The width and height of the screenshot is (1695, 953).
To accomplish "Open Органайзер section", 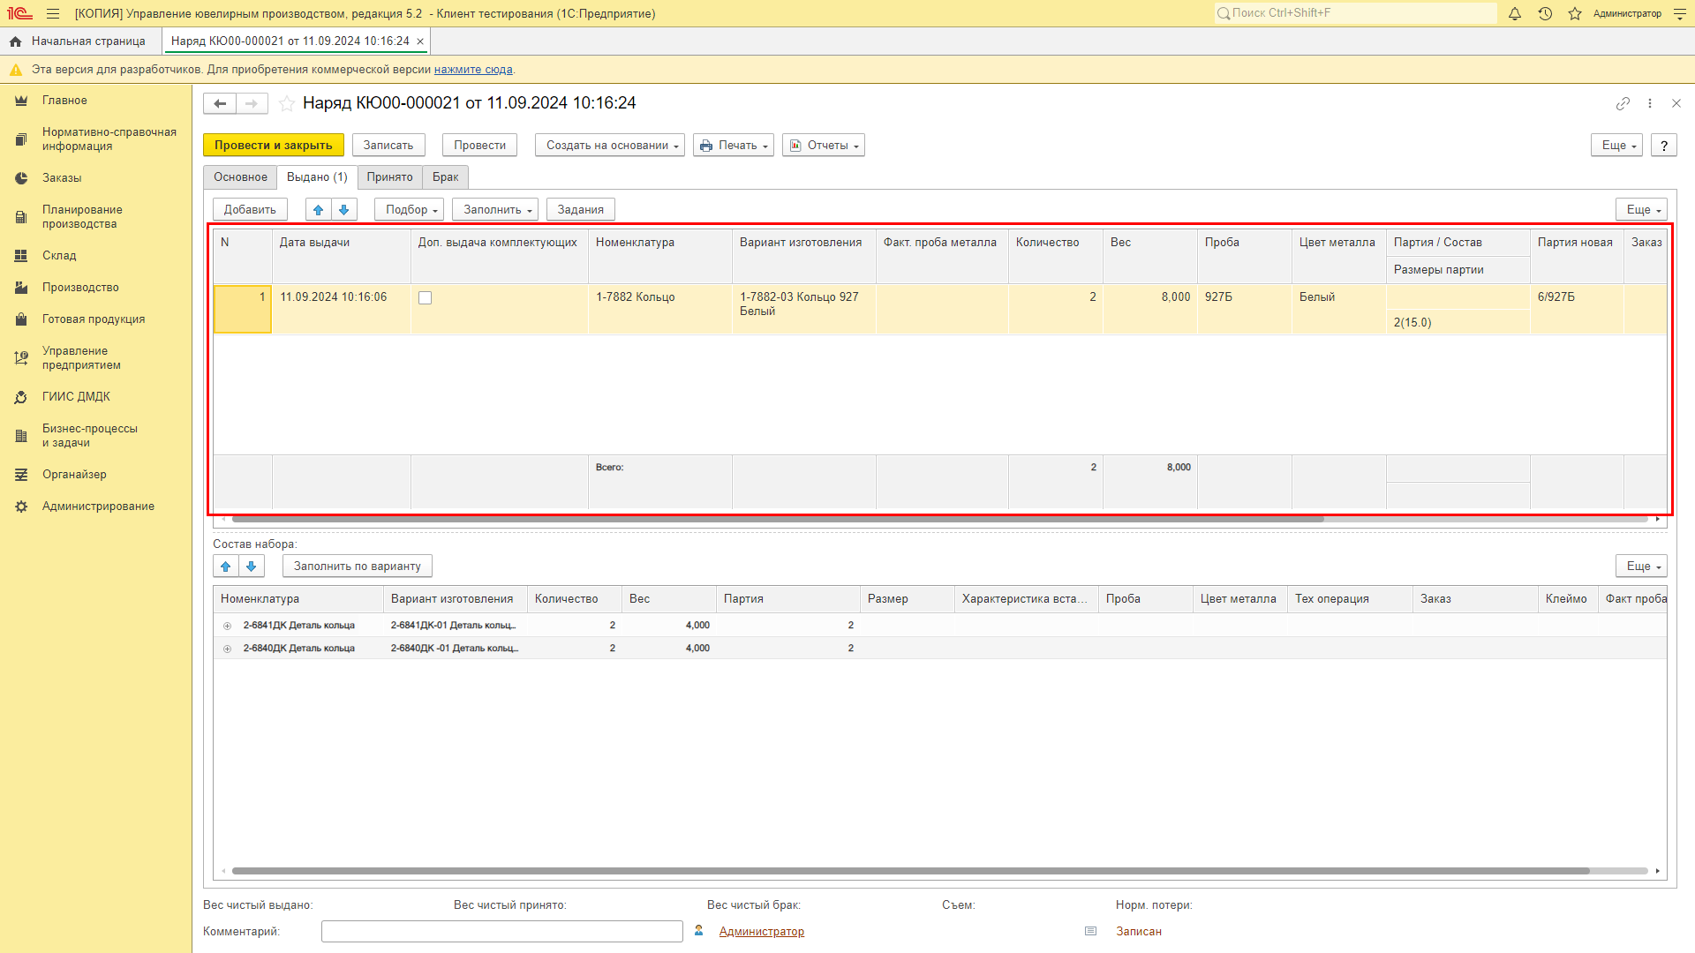I will click(74, 475).
